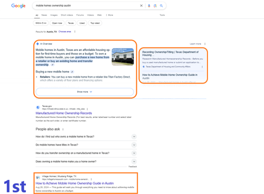Open the options dots next to Choose area
The height and width of the screenshot is (194, 264).
click(75, 32)
